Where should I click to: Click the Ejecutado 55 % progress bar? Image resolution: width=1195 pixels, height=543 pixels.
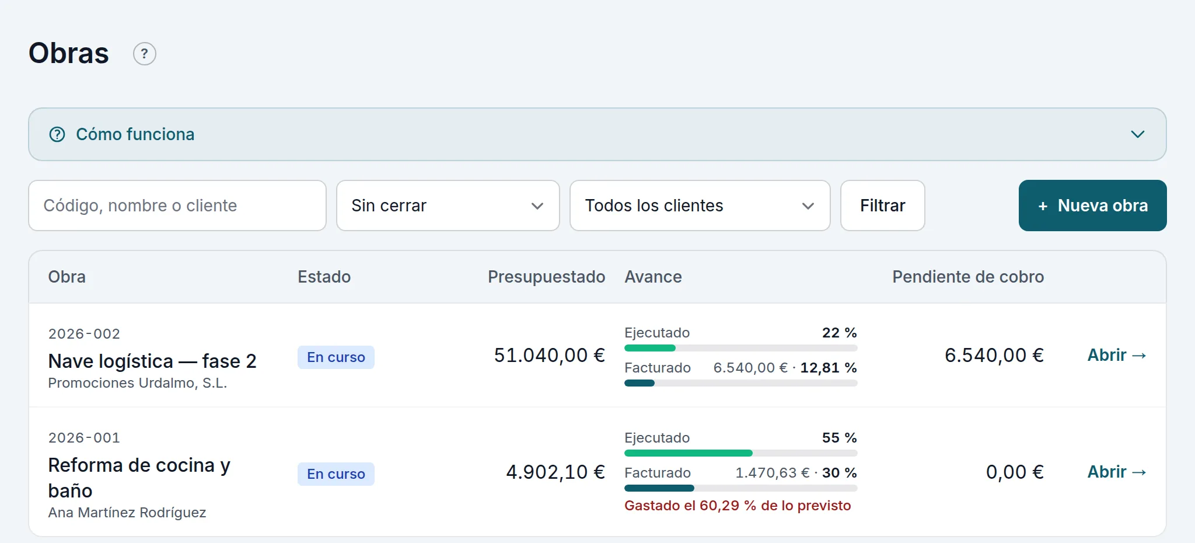(741, 453)
